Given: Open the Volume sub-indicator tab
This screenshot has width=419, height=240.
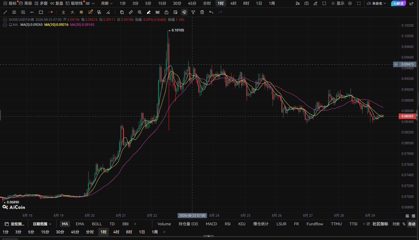Looking at the screenshot, I should click(x=164, y=224).
